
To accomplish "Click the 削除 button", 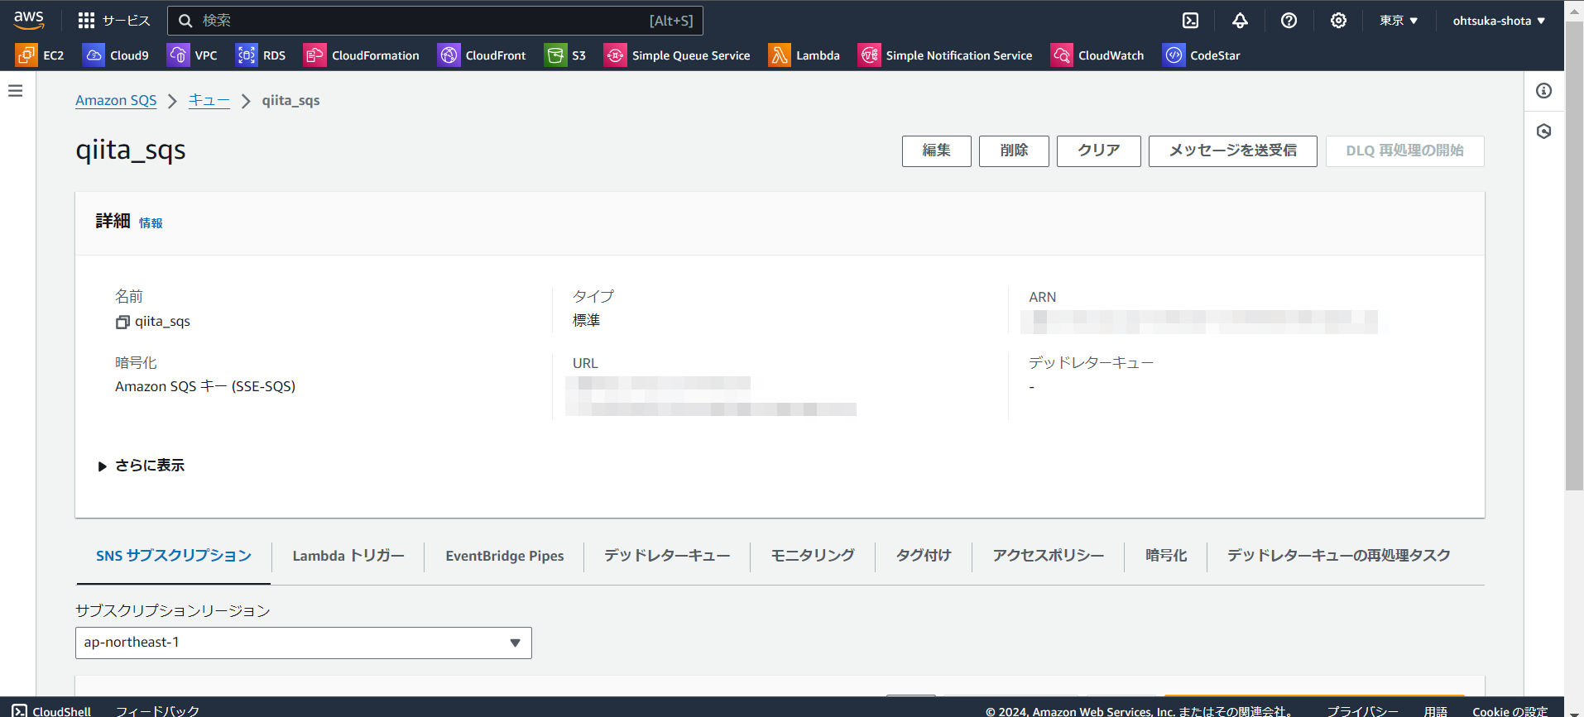I will tap(1014, 151).
